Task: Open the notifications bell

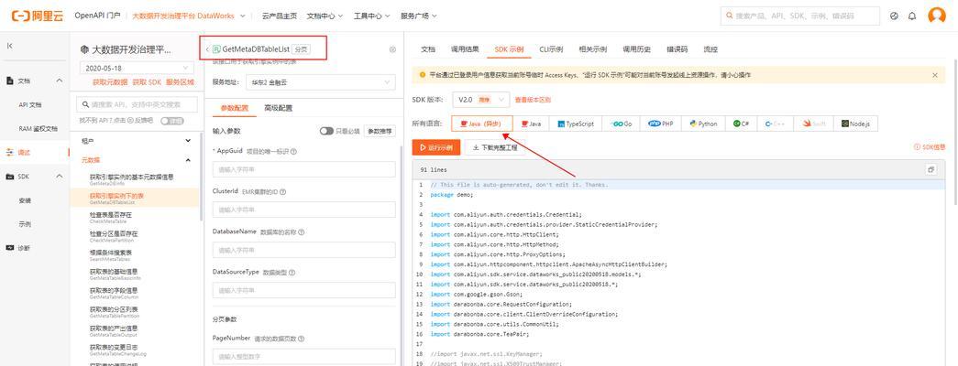Action: [912, 16]
